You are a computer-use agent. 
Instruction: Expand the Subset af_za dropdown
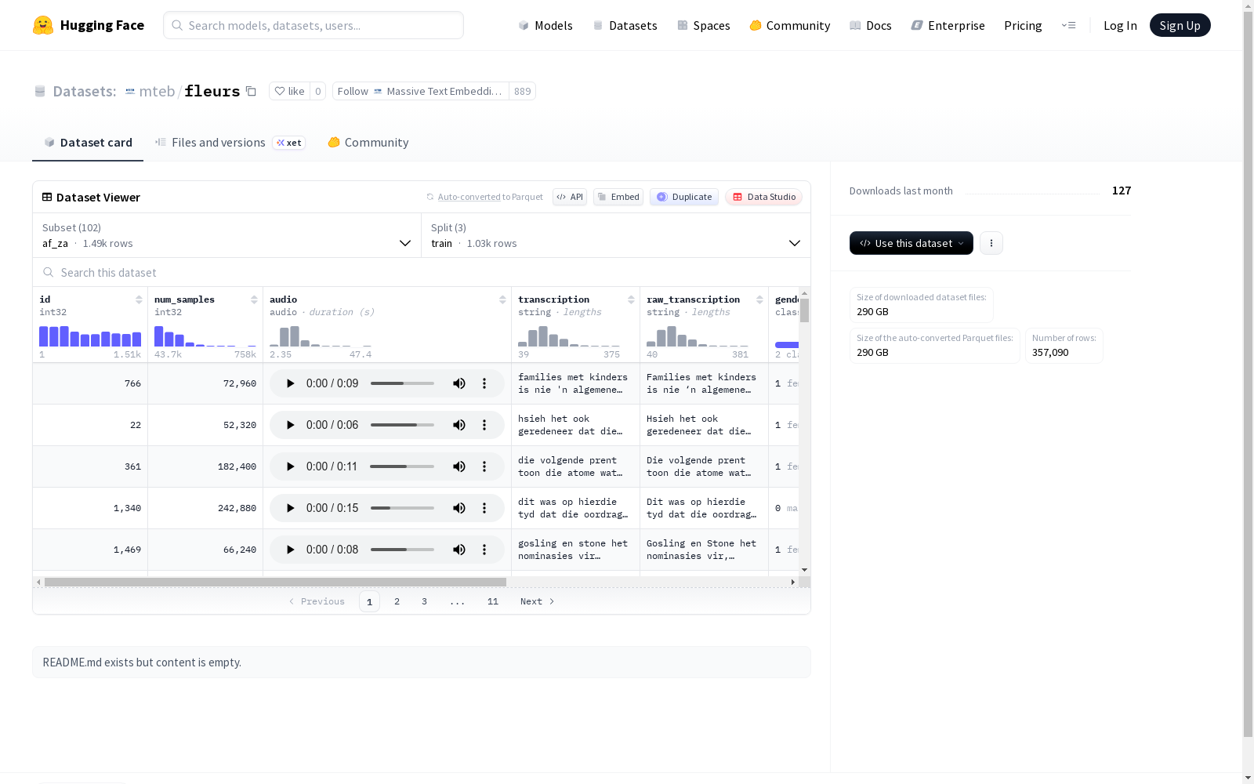point(227,235)
